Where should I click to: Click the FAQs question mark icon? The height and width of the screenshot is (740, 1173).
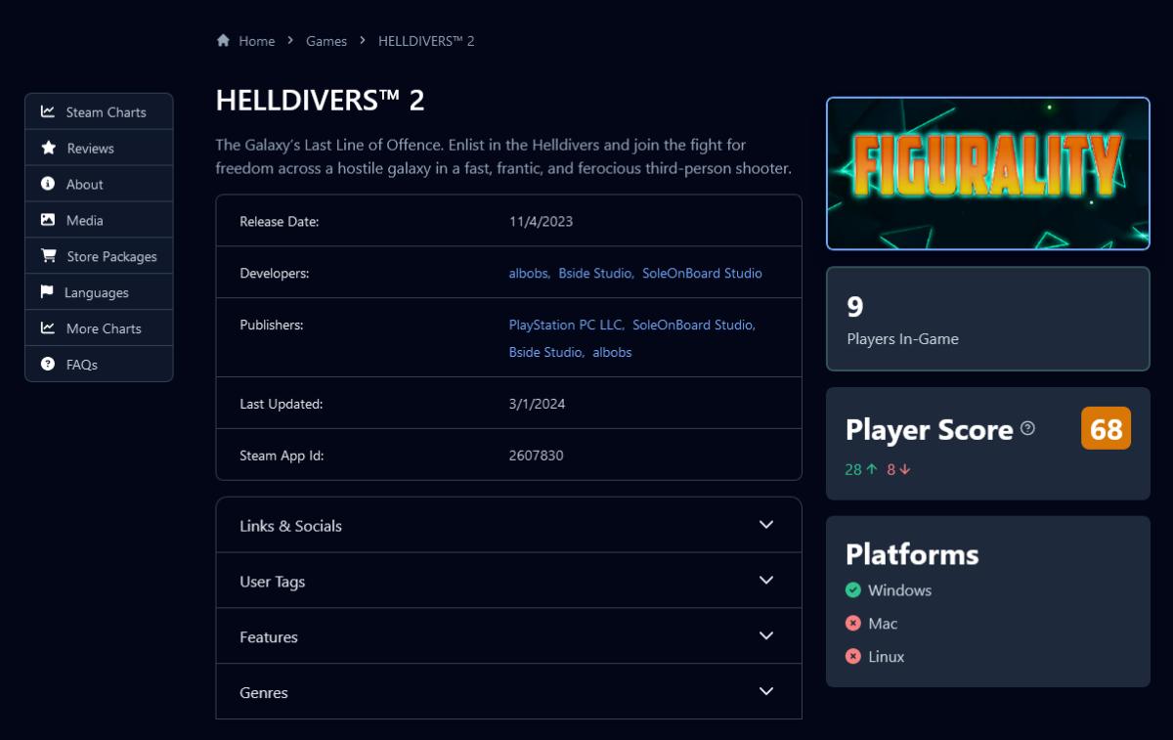click(x=48, y=364)
